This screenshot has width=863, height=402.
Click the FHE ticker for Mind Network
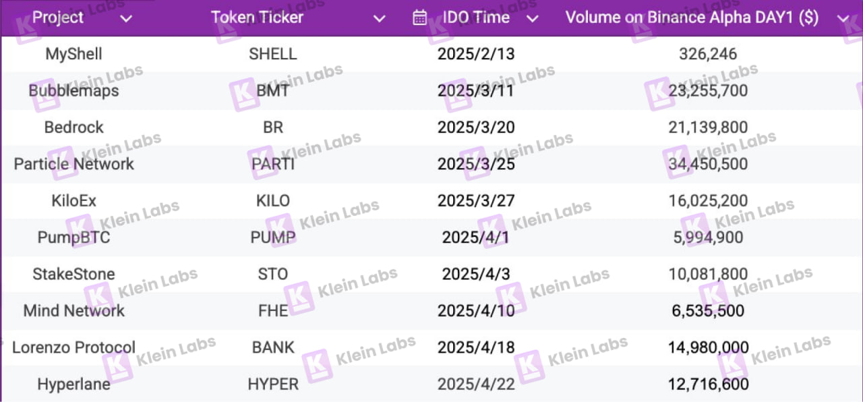pyautogui.click(x=272, y=311)
